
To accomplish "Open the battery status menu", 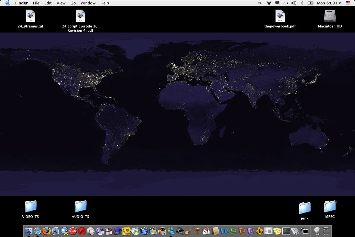I will pos(311,3).
